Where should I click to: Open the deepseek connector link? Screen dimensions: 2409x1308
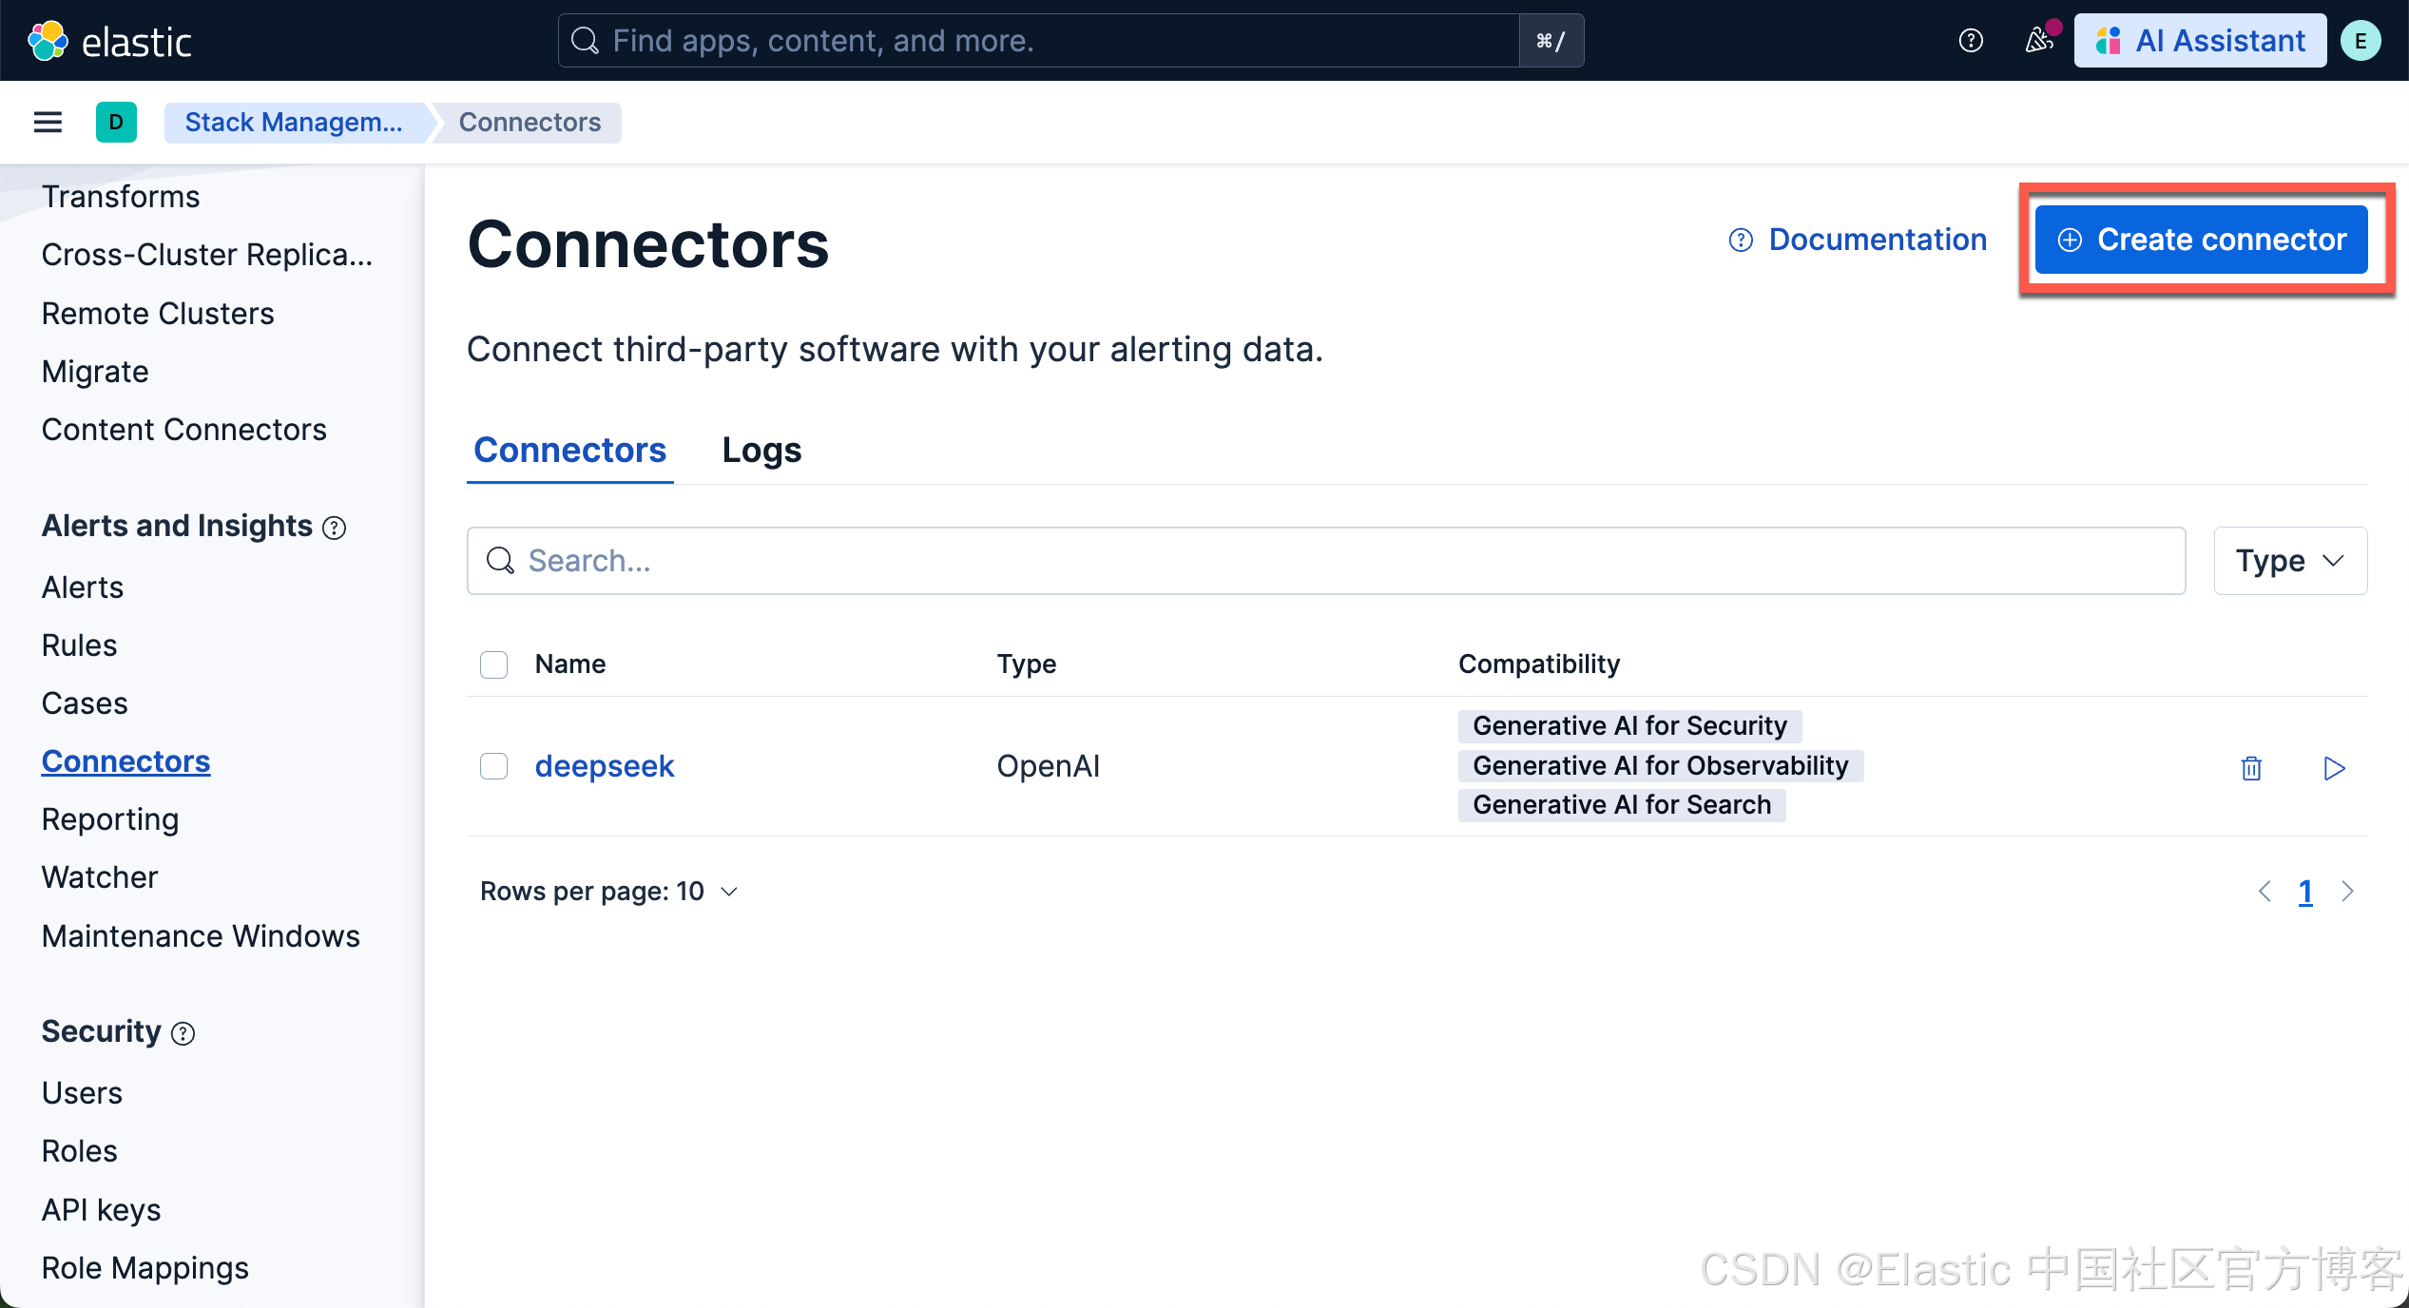(604, 766)
